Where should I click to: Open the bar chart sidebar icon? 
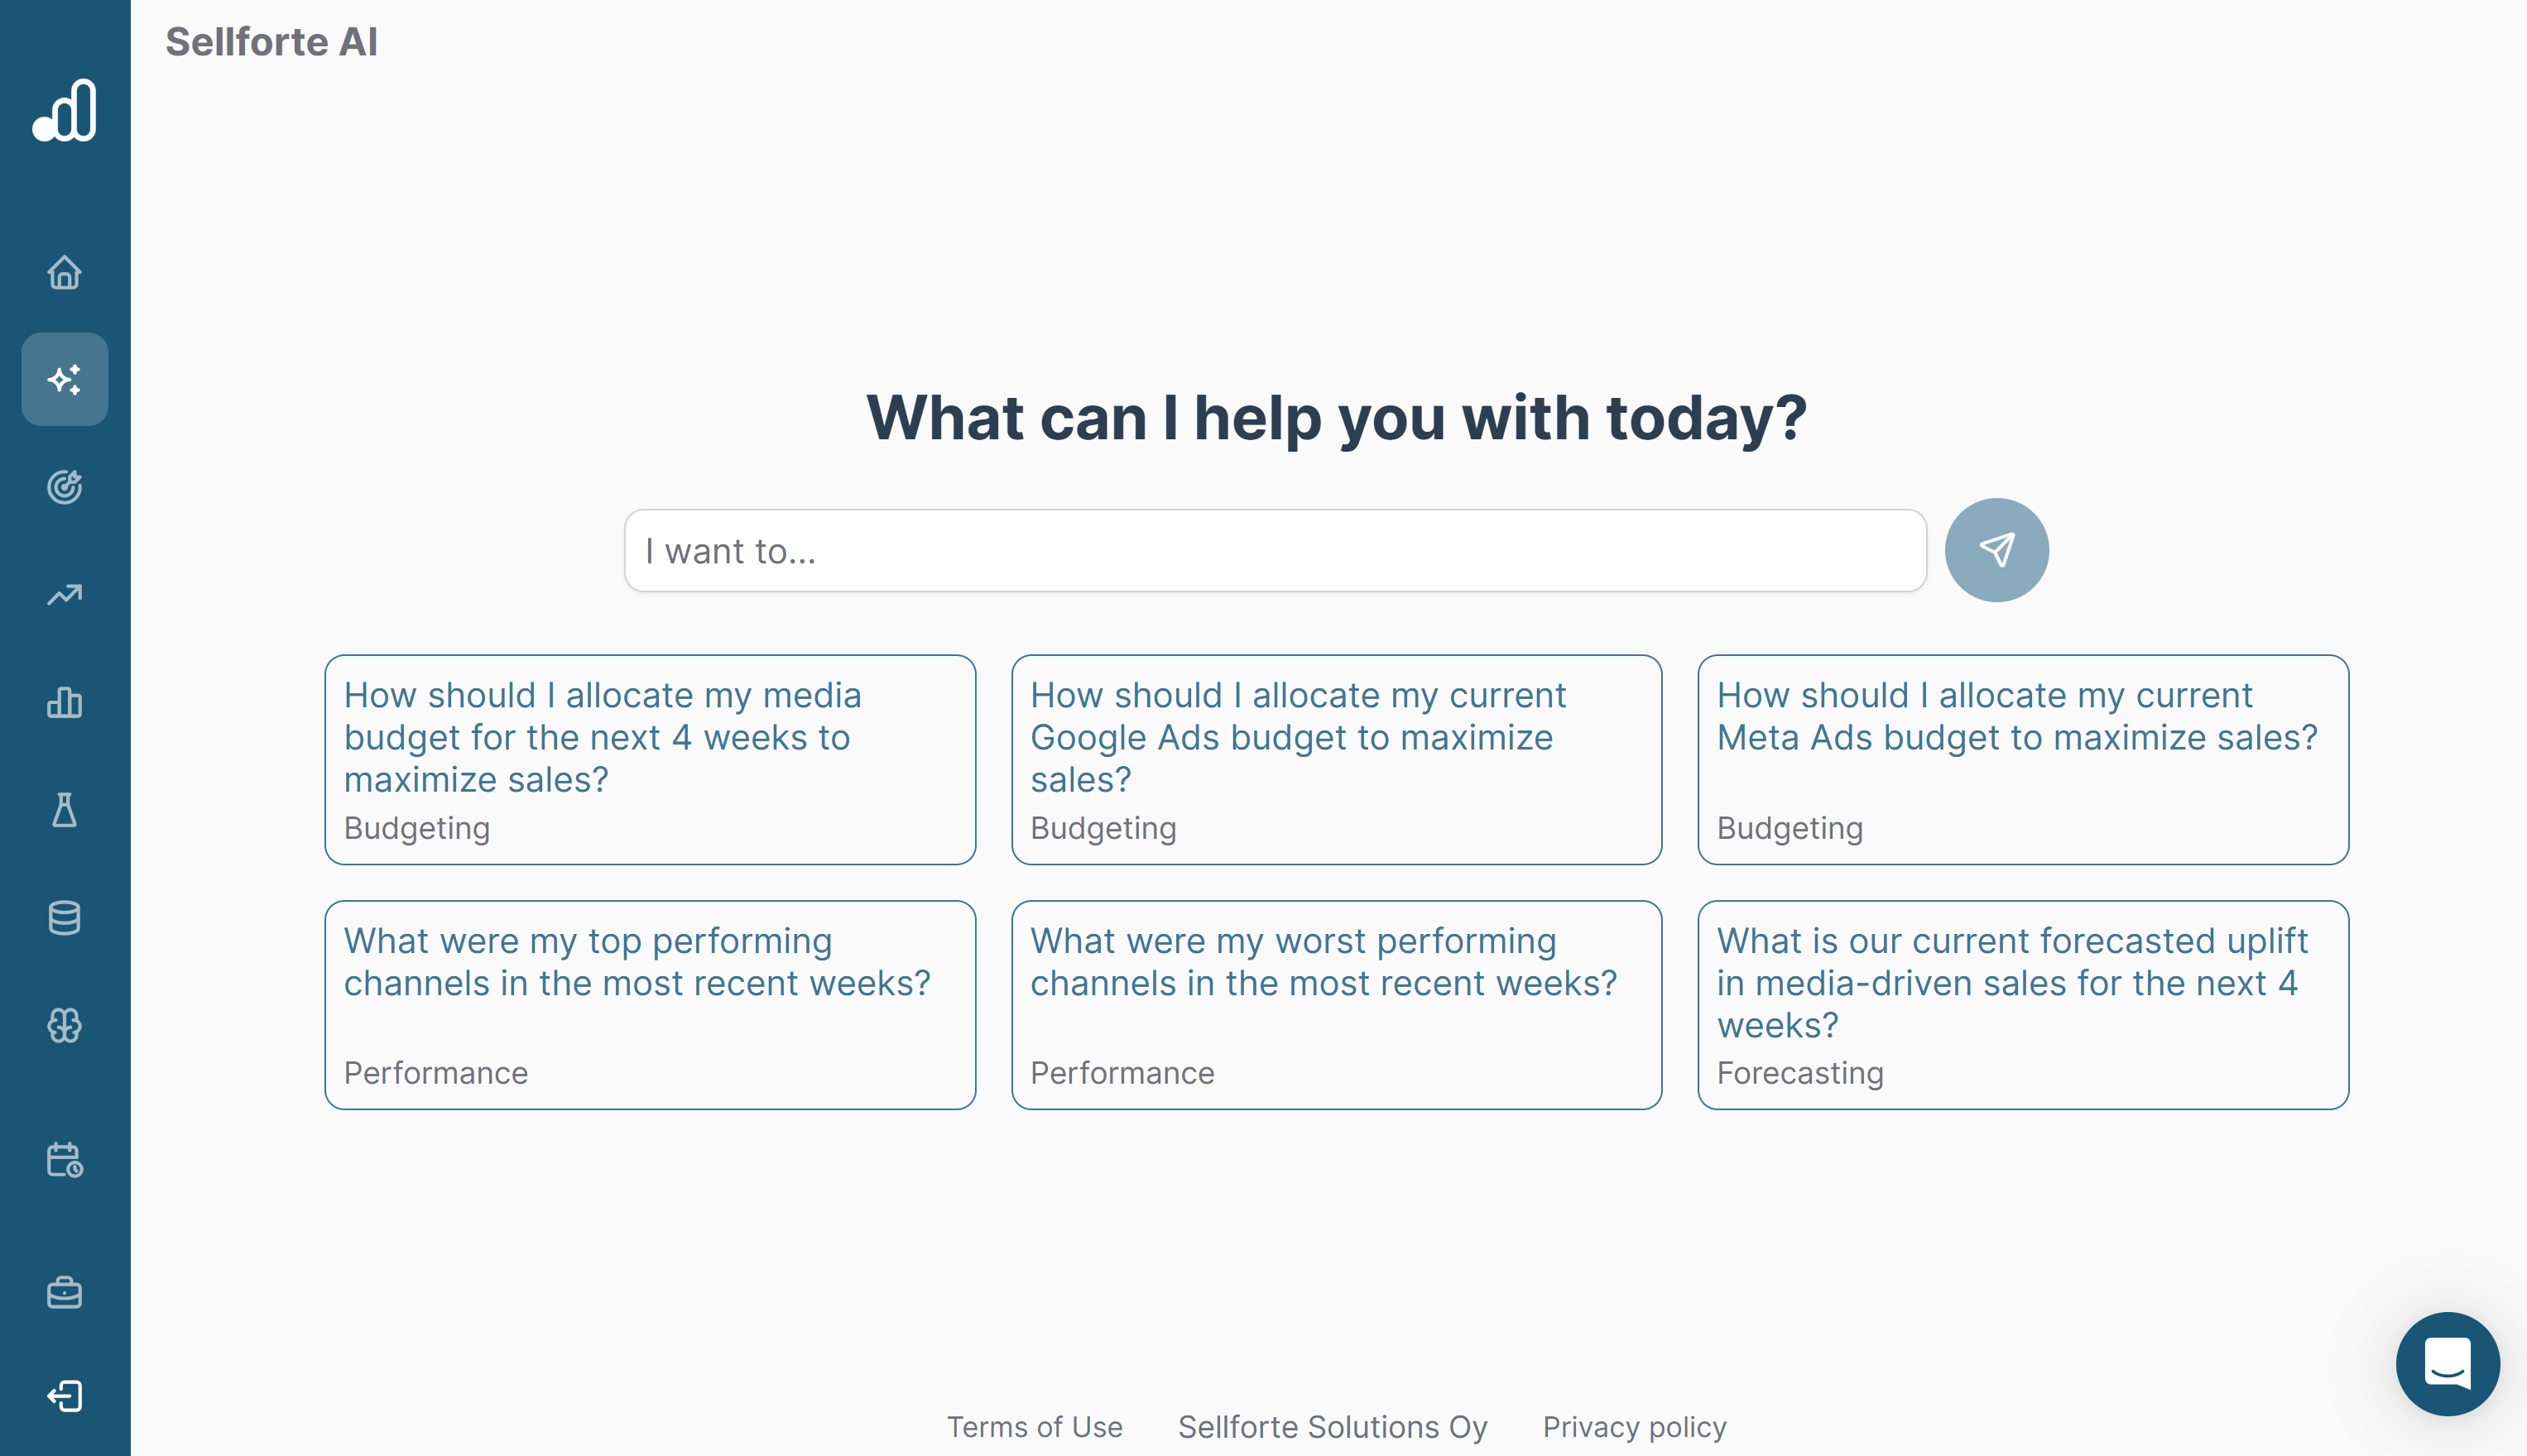[65, 703]
